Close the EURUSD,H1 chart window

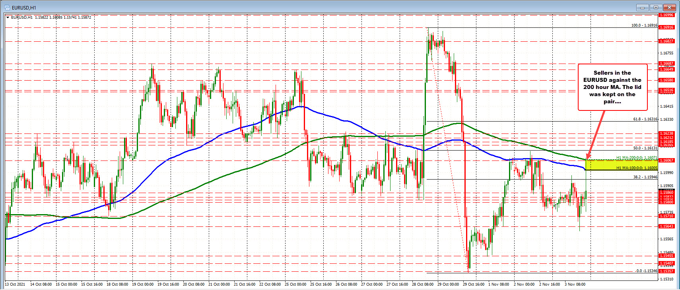(670, 7)
